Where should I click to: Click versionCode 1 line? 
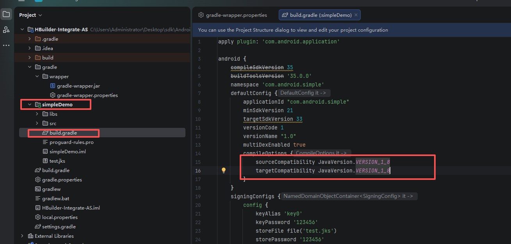click(x=264, y=127)
